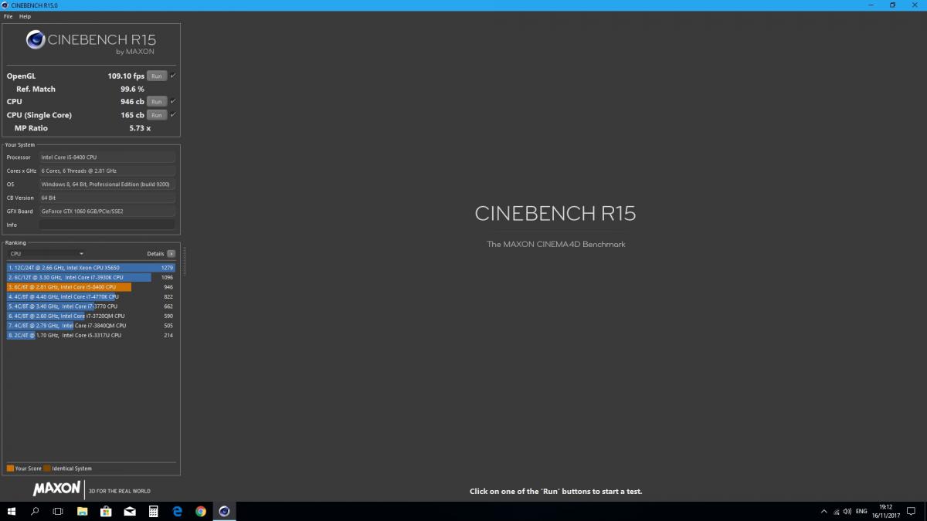Click the Cinebench R15 sphere logo
Viewport: 927px width, 521px height.
coord(36,40)
